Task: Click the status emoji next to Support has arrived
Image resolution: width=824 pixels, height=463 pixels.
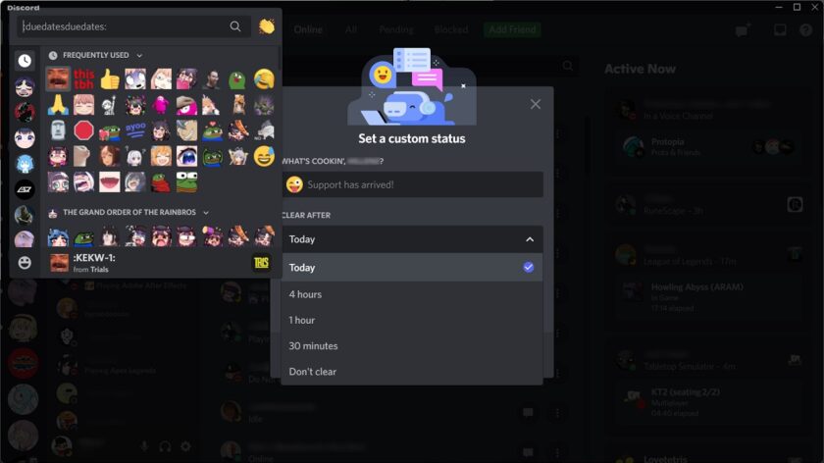Action: (294, 184)
